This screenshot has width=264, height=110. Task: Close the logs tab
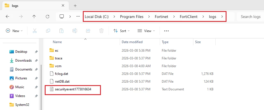click(63, 6)
